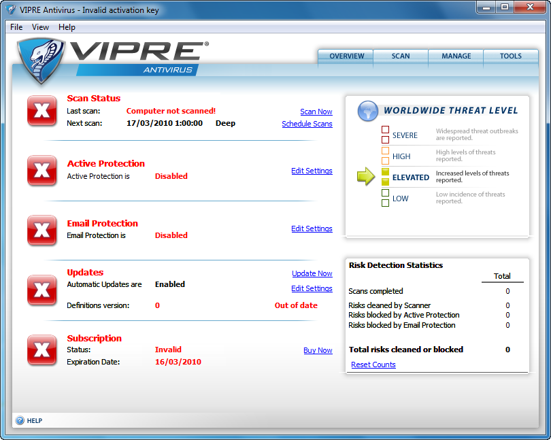The image size is (551, 440).
Task: Switch to the Scan tab
Action: (x=401, y=56)
